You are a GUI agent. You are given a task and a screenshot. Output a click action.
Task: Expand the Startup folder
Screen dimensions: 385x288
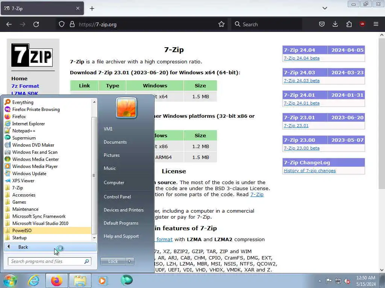tap(20, 237)
